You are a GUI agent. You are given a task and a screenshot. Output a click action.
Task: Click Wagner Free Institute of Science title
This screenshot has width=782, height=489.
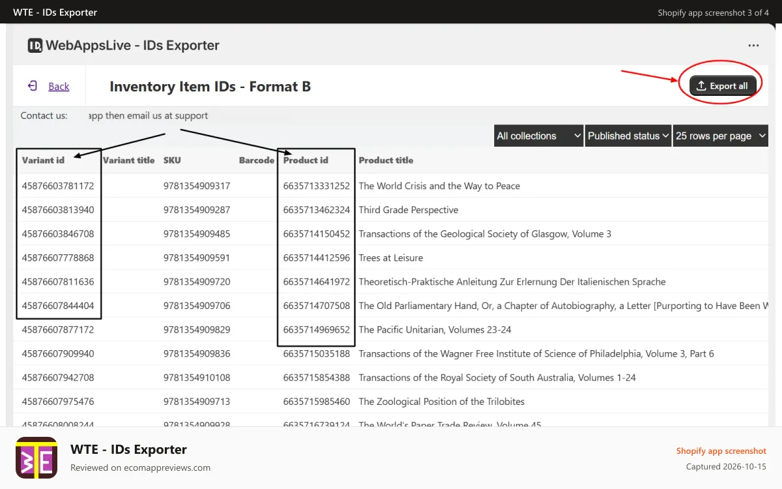click(536, 353)
